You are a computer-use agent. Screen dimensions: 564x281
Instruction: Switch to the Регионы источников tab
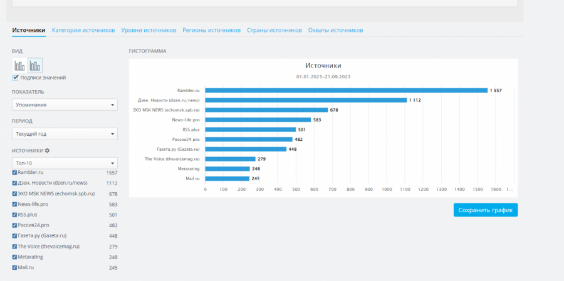click(212, 30)
